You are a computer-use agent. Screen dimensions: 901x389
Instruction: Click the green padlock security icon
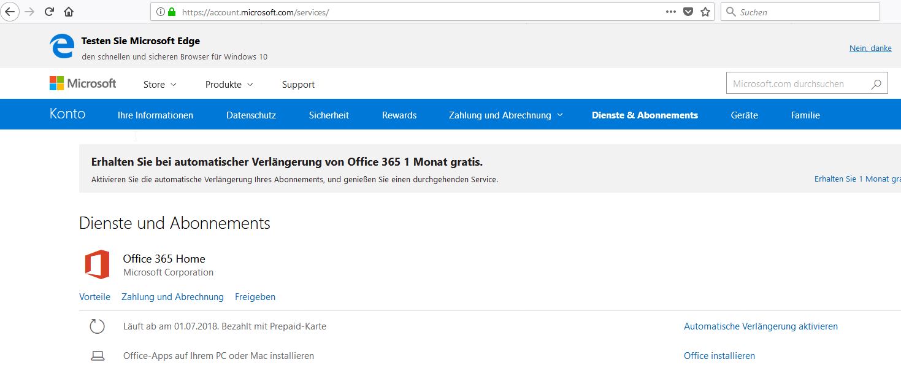171,12
